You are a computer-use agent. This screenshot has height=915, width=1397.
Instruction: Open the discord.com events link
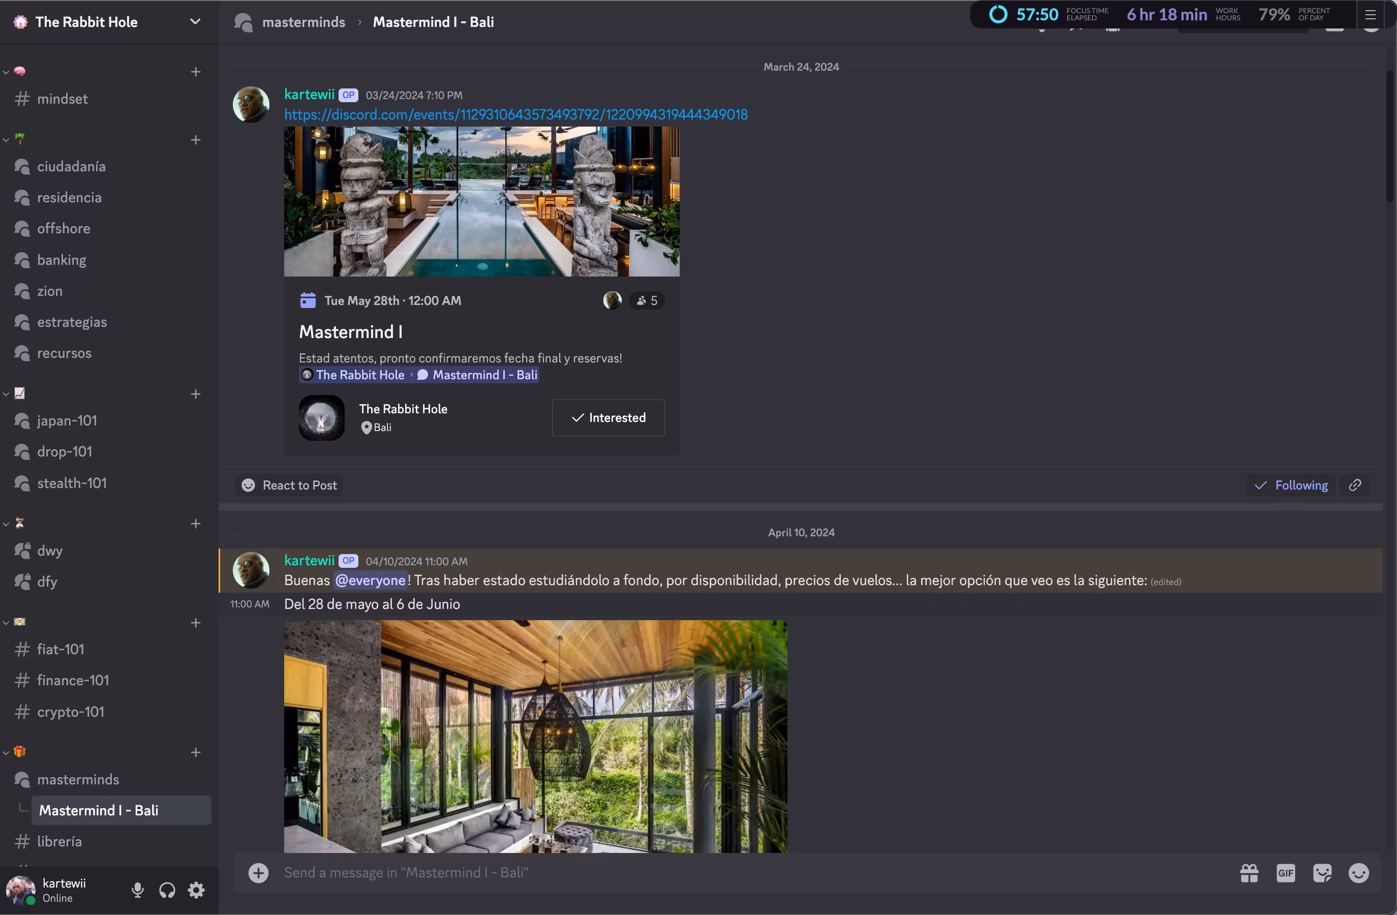click(x=515, y=114)
